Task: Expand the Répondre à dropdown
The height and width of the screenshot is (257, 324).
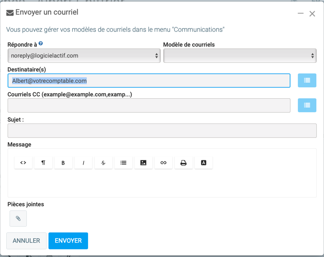Action: (x=84, y=56)
